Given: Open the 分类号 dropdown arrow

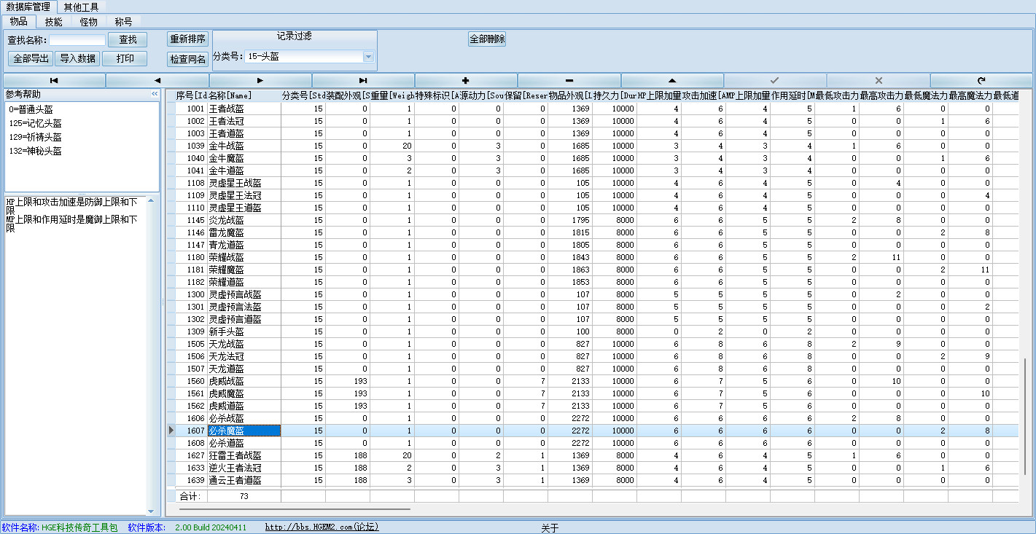Looking at the screenshot, I should 368,56.
